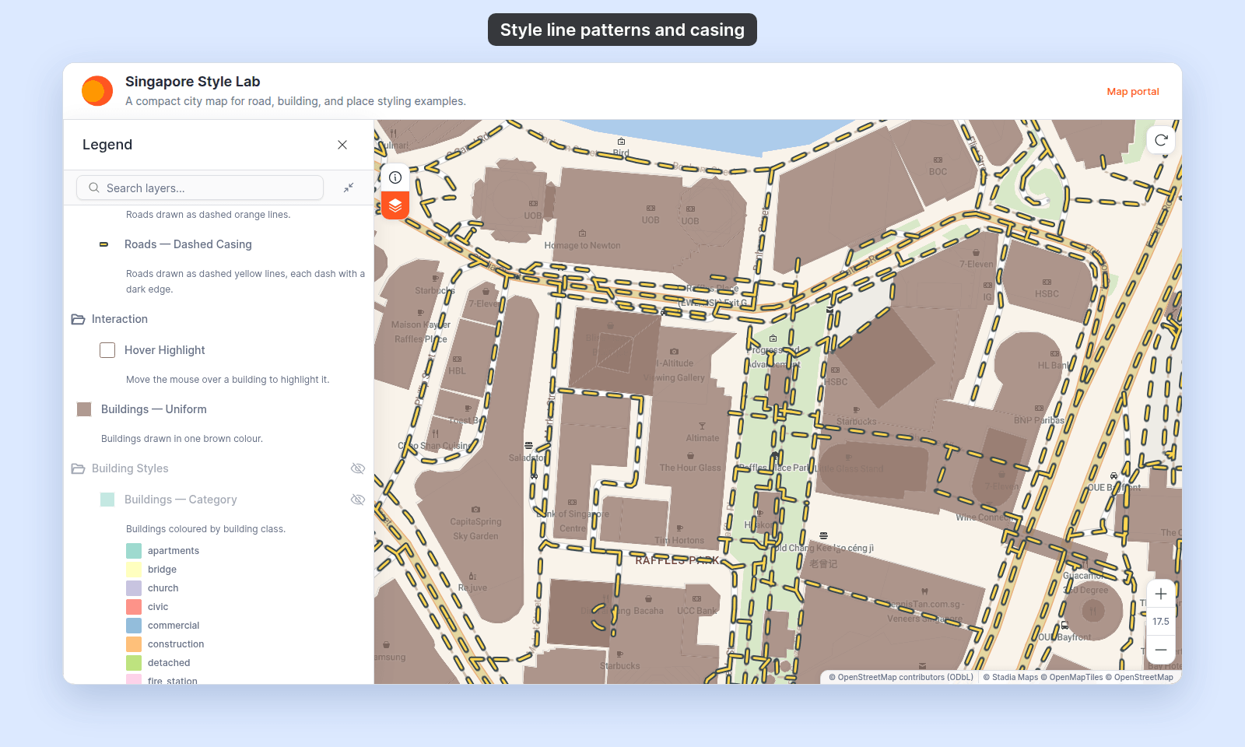Viewport: 1245px width, 747px height.
Task: Click the apartments legend swatch
Action: (x=134, y=551)
